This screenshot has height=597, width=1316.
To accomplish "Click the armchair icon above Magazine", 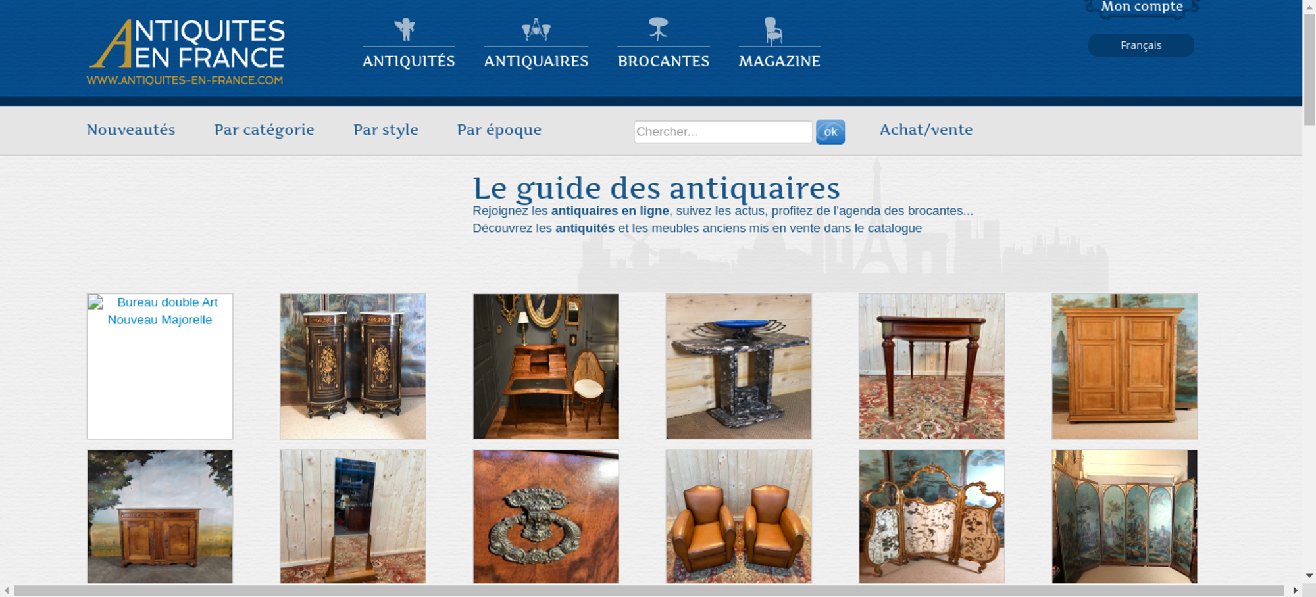I will click(x=773, y=31).
